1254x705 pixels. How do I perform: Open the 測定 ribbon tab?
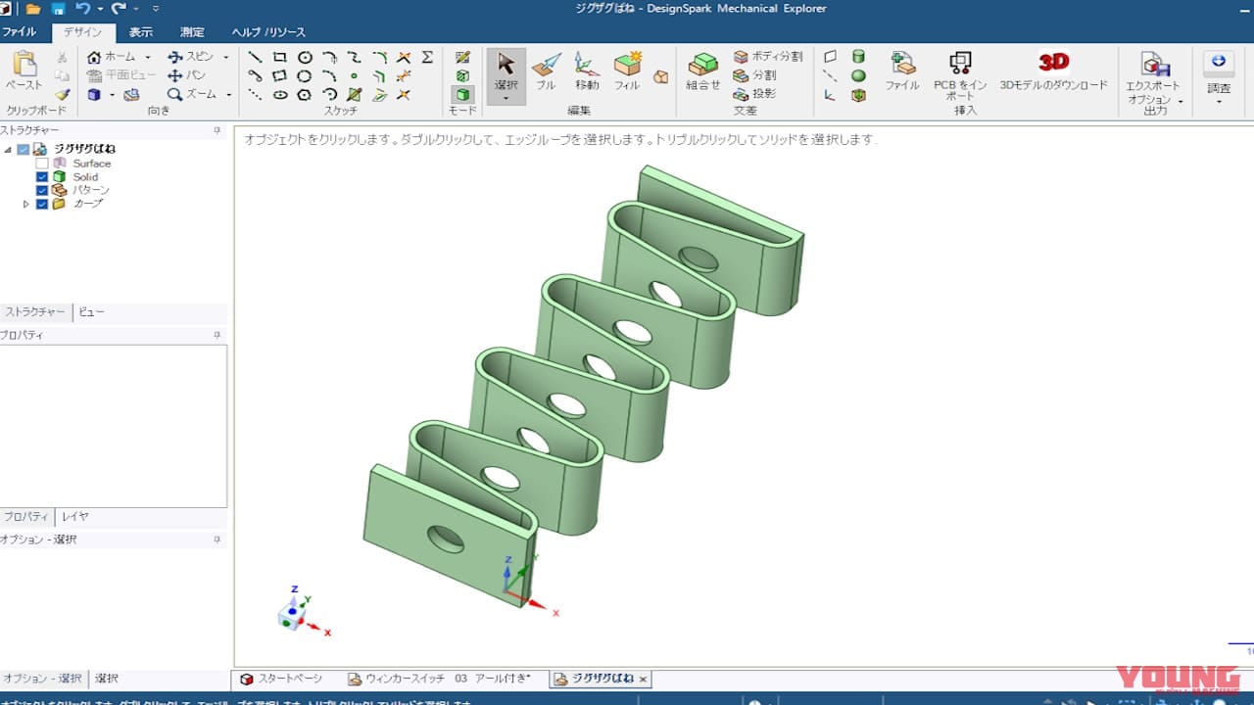click(x=192, y=30)
